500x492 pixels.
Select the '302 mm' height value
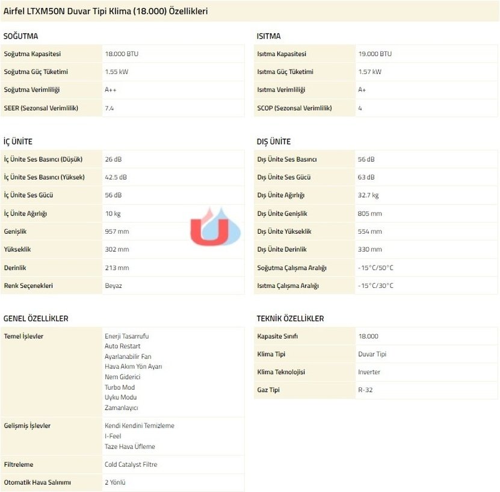117,249
